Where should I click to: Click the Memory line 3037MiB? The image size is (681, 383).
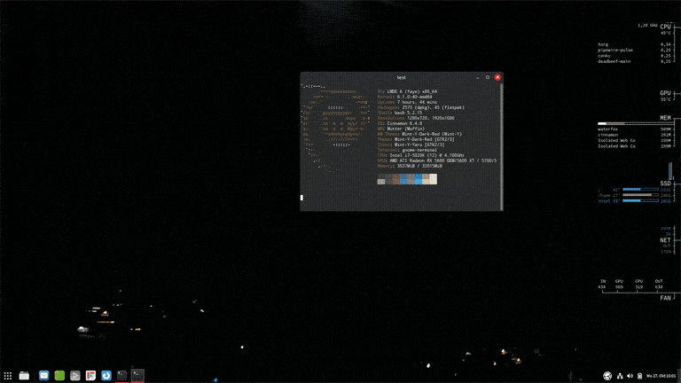410,166
